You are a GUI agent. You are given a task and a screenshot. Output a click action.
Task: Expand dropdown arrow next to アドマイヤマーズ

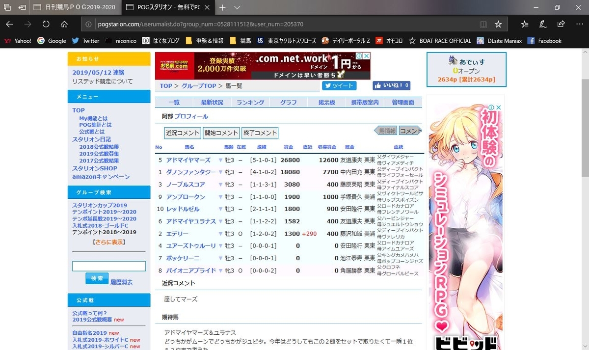click(220, 160)
